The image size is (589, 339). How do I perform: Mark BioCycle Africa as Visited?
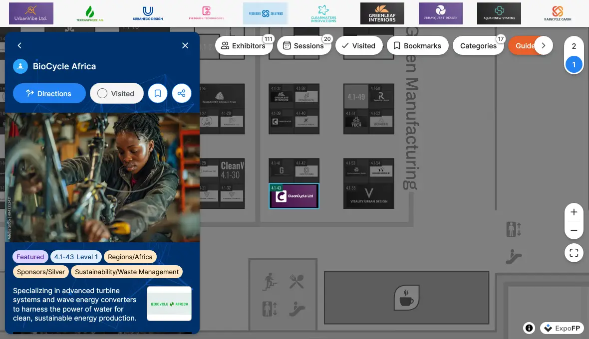tap(116, 93)
